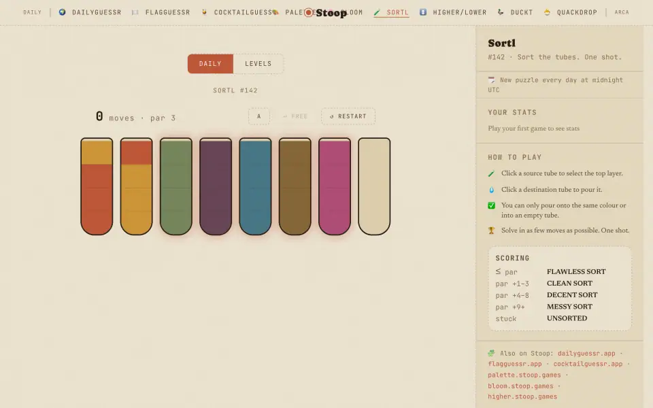The height and width of the screenshot is (408, 653).
Task: Click the calendar icon beside 'New puzzle every day'
Action: pyautogui.click(x=491, y=80)
